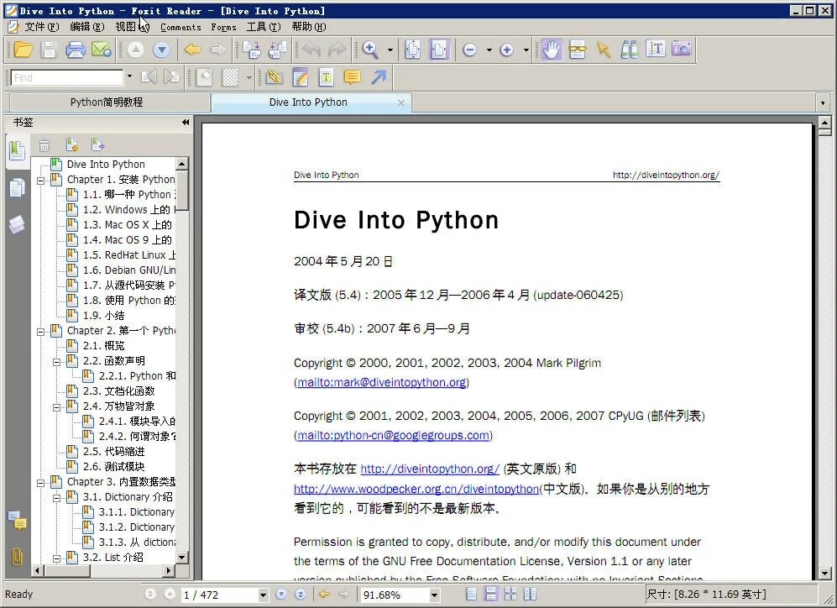The image size is (837, 608).
Task: Select the Select Text tool
Action: click(656, 49)
